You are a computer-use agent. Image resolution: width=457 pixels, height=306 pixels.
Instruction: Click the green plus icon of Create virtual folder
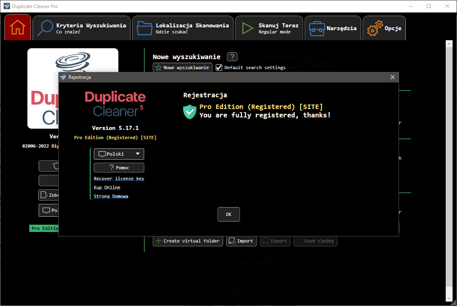pyautogui.click(x=158, y=241)
